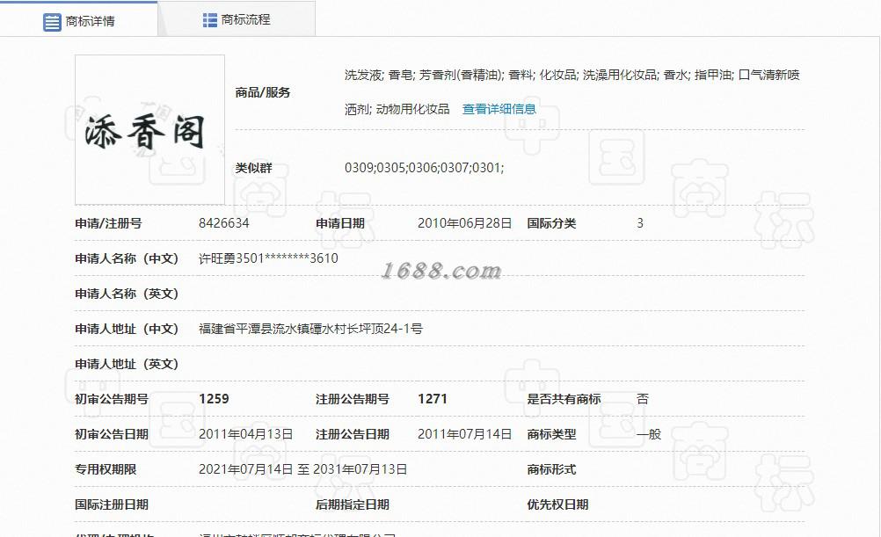Click the goods list starting 洗发液; 香皂
The image size is (881, 537).
(x=572, y=75)
